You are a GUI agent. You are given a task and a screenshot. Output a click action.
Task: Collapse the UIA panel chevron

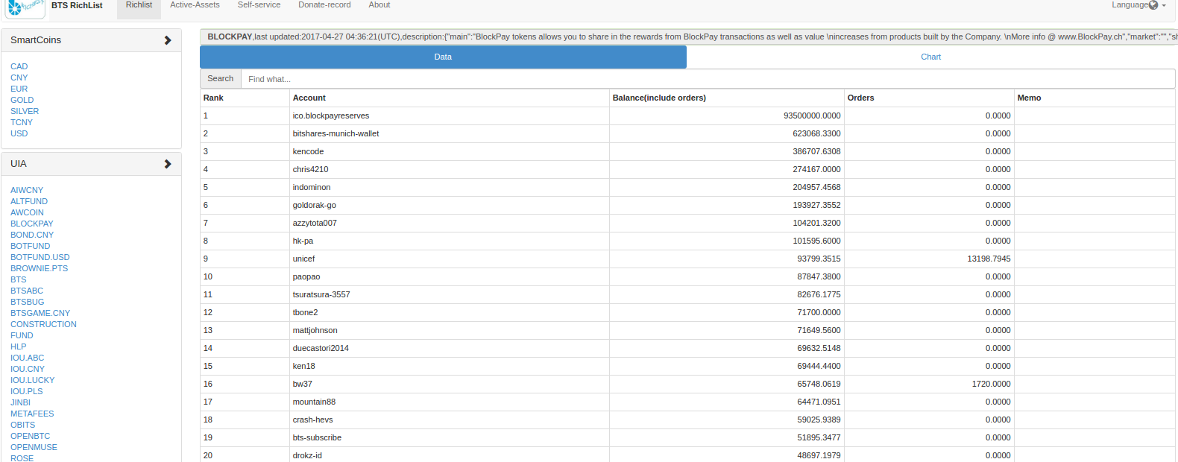point(168,164)
